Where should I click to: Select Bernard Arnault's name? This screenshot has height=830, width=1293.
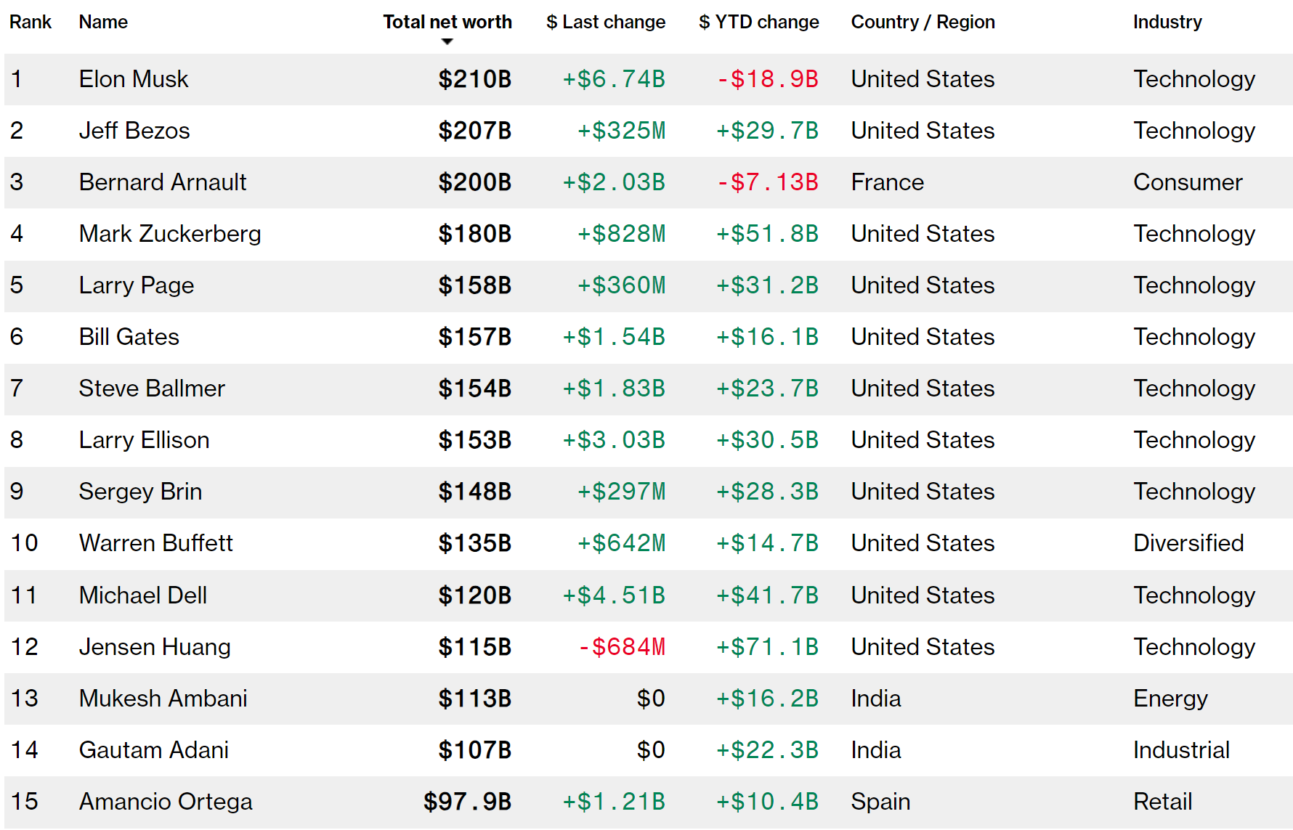coord(163,182)
